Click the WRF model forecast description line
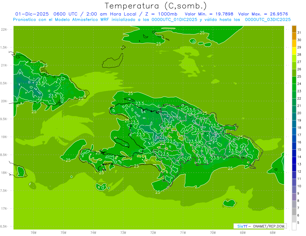Screen dimensions: 306x236 (x=152, y=20)
